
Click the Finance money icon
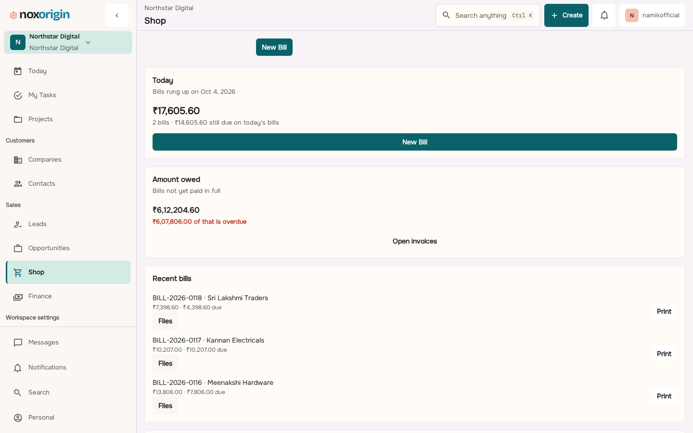tap(18, 297)
